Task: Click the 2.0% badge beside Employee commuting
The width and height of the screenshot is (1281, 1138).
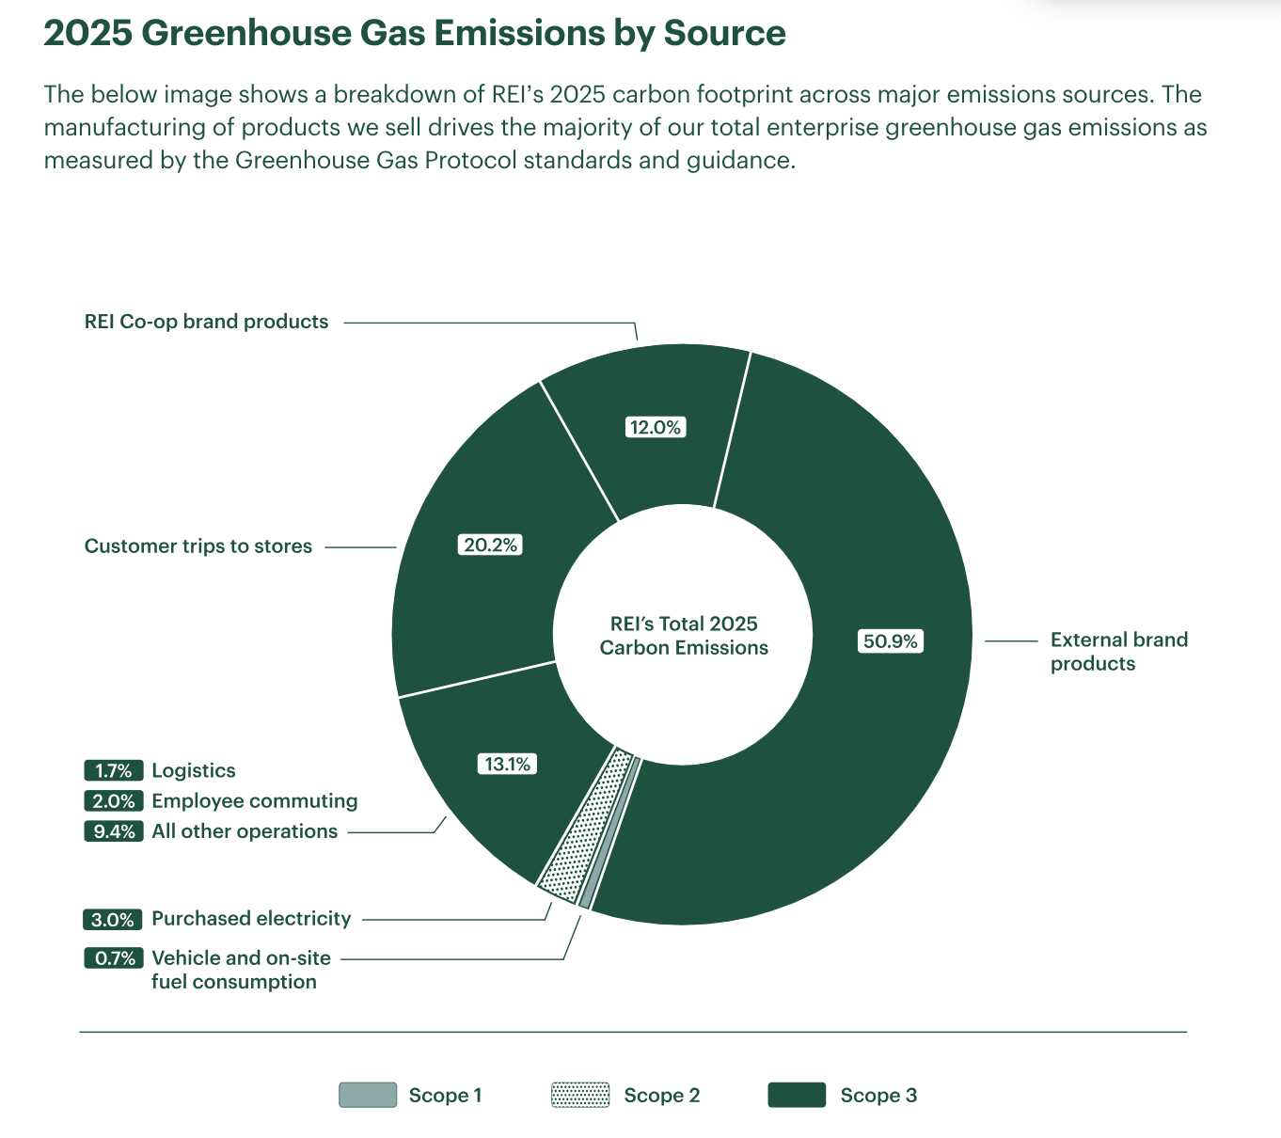Action: (x=114, y=801)
